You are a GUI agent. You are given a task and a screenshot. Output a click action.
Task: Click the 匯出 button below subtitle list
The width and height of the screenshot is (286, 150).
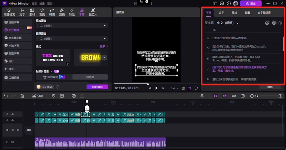click(x=270, y=87)
